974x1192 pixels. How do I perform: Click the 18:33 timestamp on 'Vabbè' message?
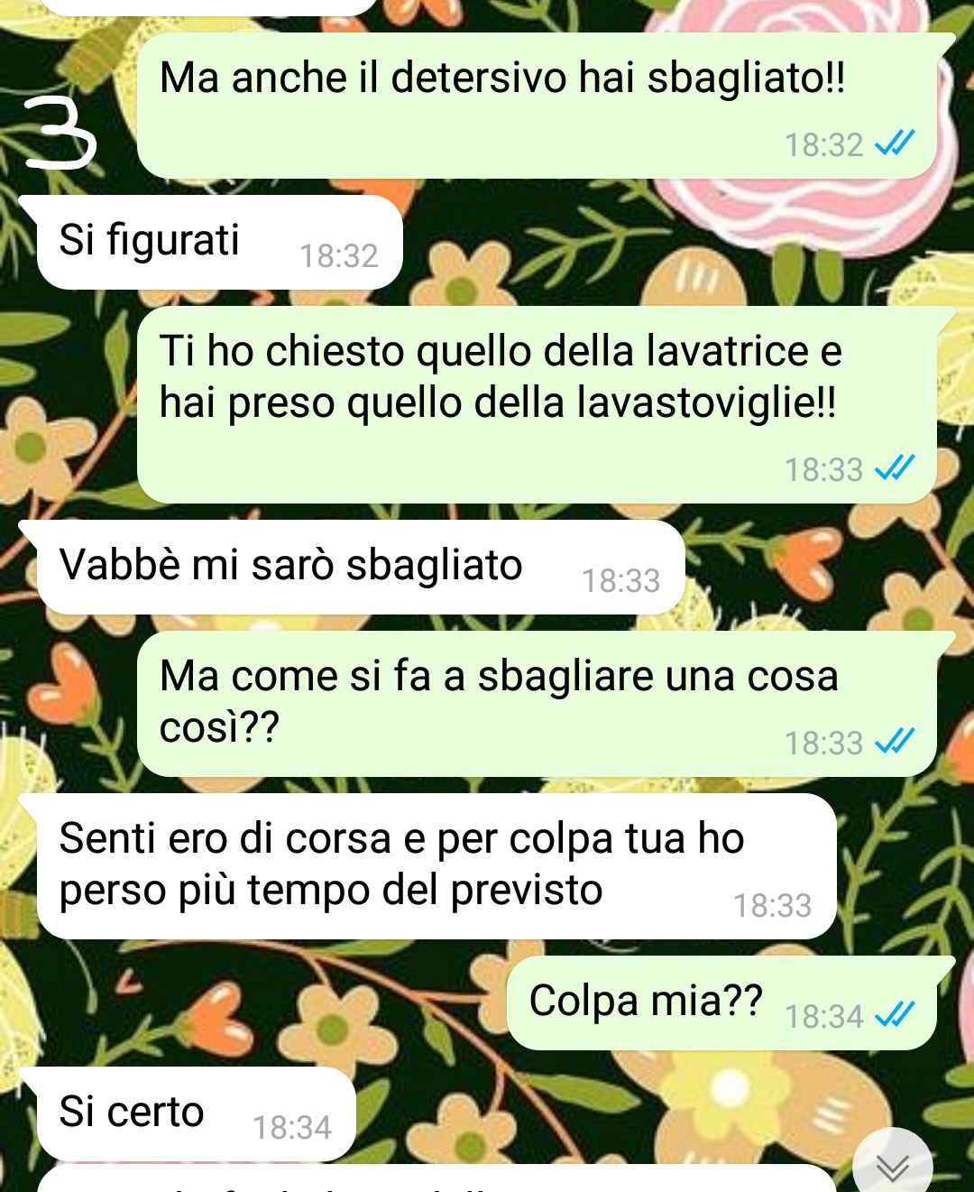pyautogui.click(x=621, y=581)
